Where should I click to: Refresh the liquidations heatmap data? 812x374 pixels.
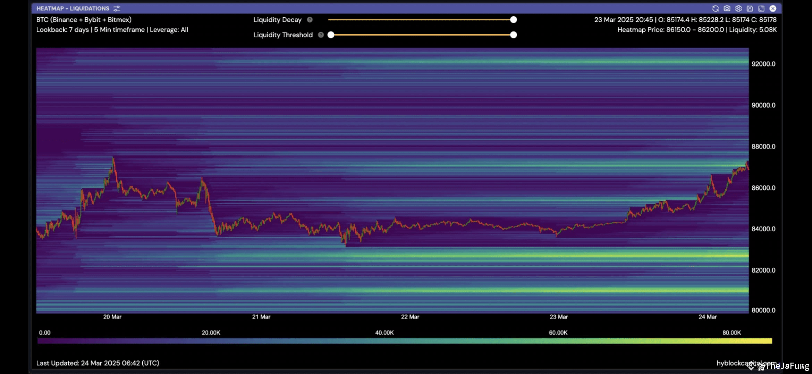coord(715,8)
